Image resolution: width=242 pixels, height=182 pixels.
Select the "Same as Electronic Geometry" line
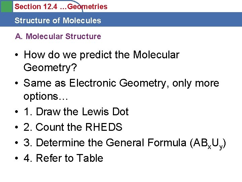(x=121, y=83)
